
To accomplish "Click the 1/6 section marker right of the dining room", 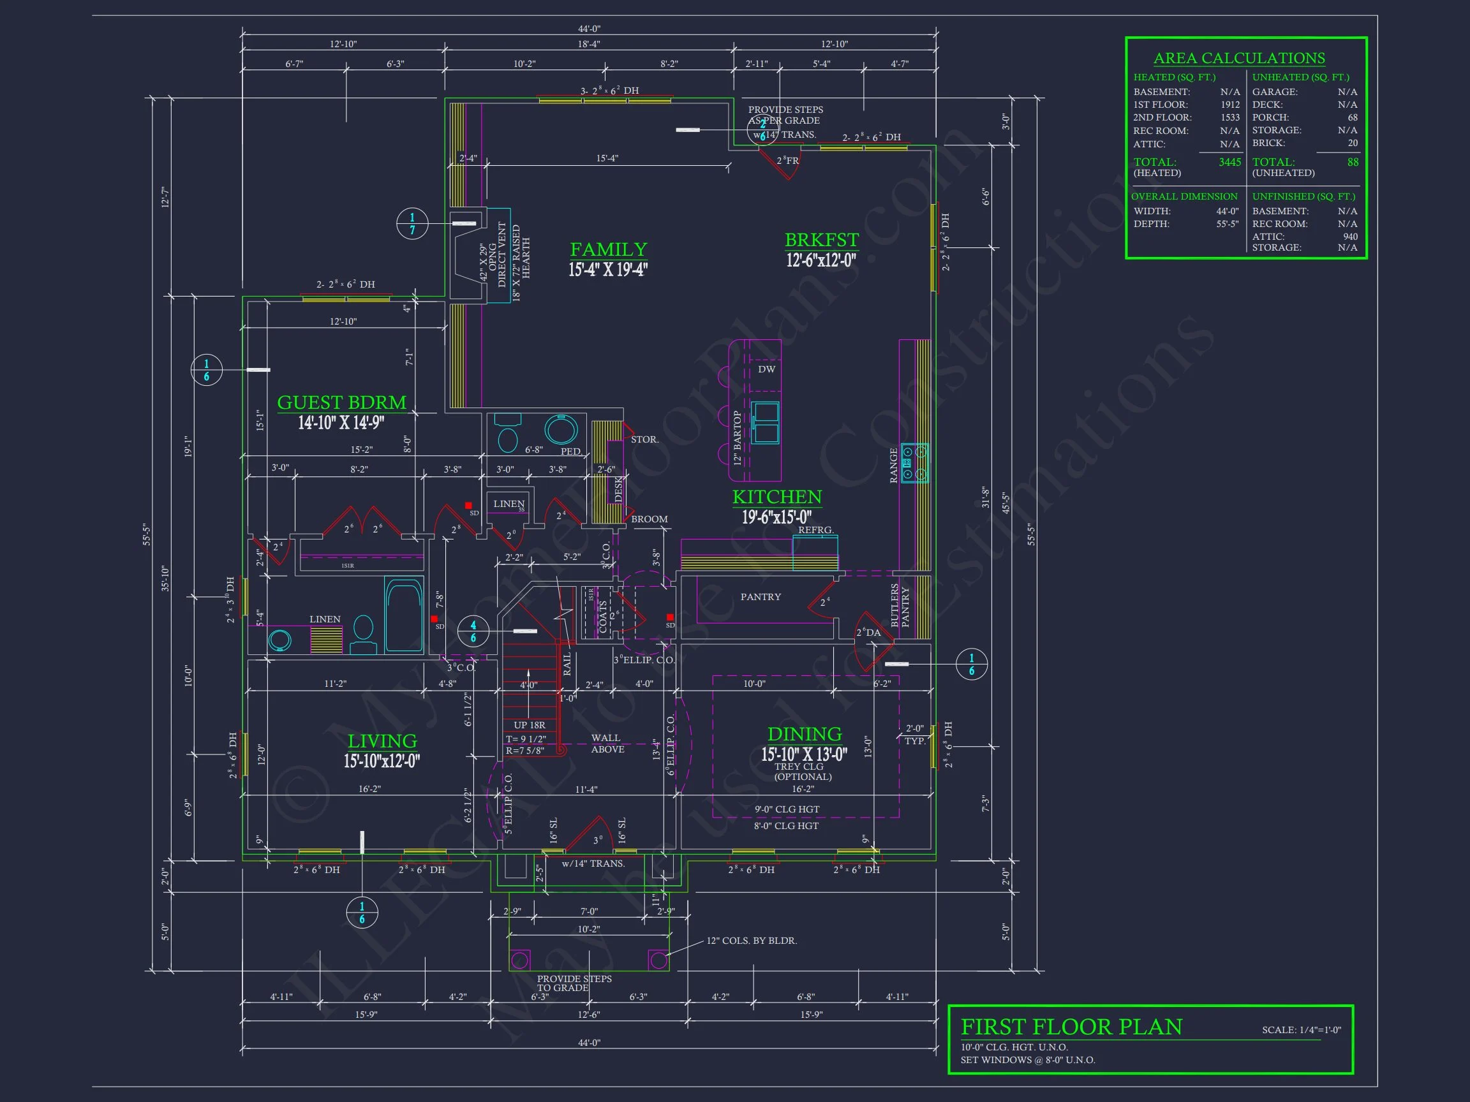I will 971,665.
